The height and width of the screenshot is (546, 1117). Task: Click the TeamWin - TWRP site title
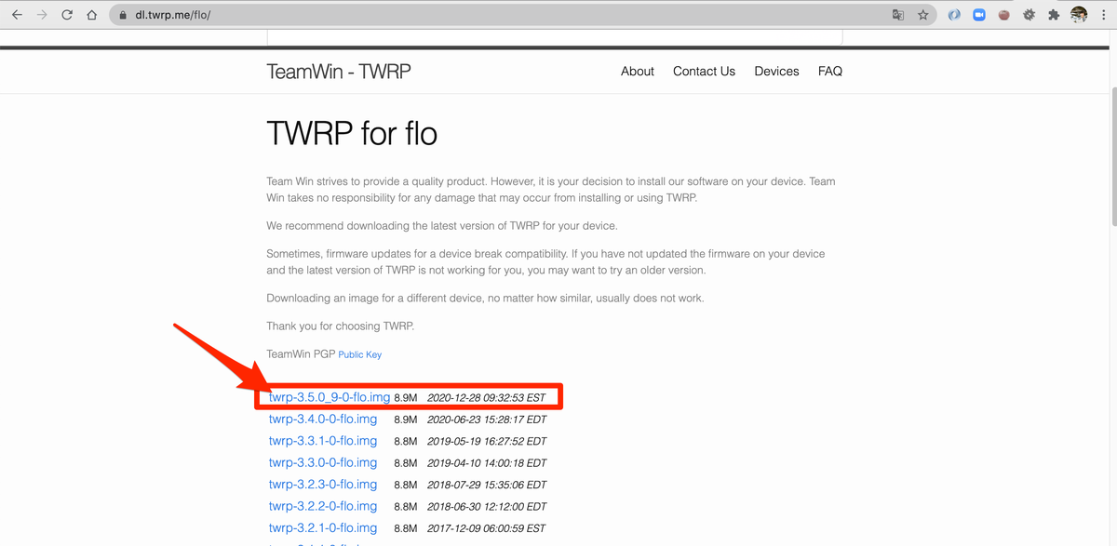point(339,72)
